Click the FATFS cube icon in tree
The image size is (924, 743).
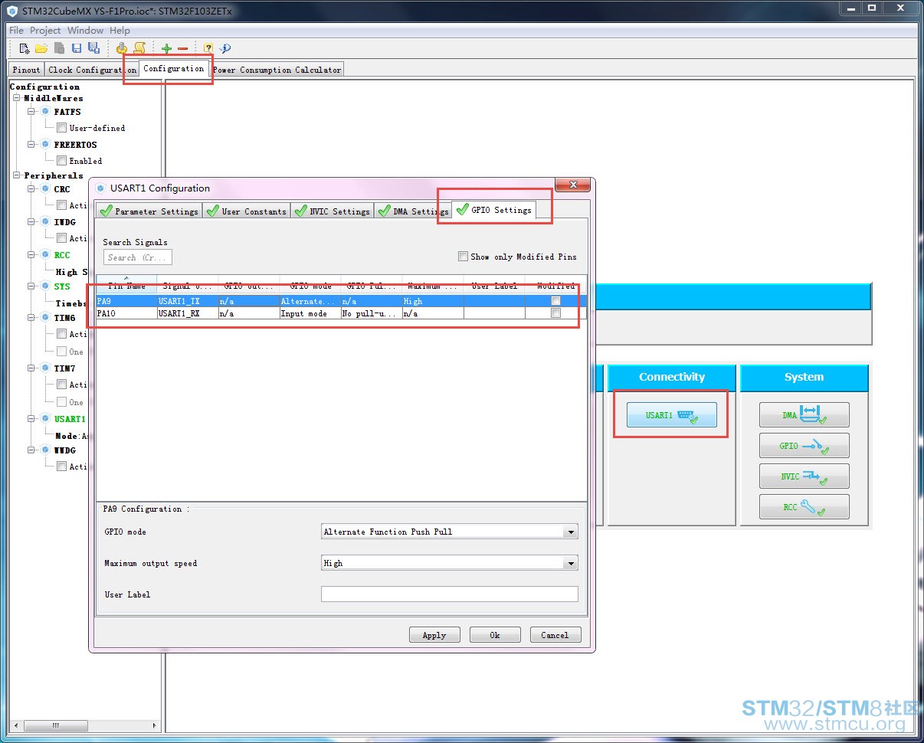45,112
